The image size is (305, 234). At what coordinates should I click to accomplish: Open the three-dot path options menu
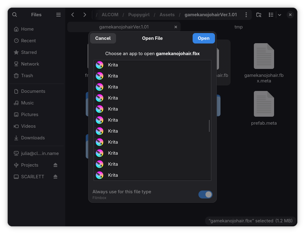coord(246,15)
